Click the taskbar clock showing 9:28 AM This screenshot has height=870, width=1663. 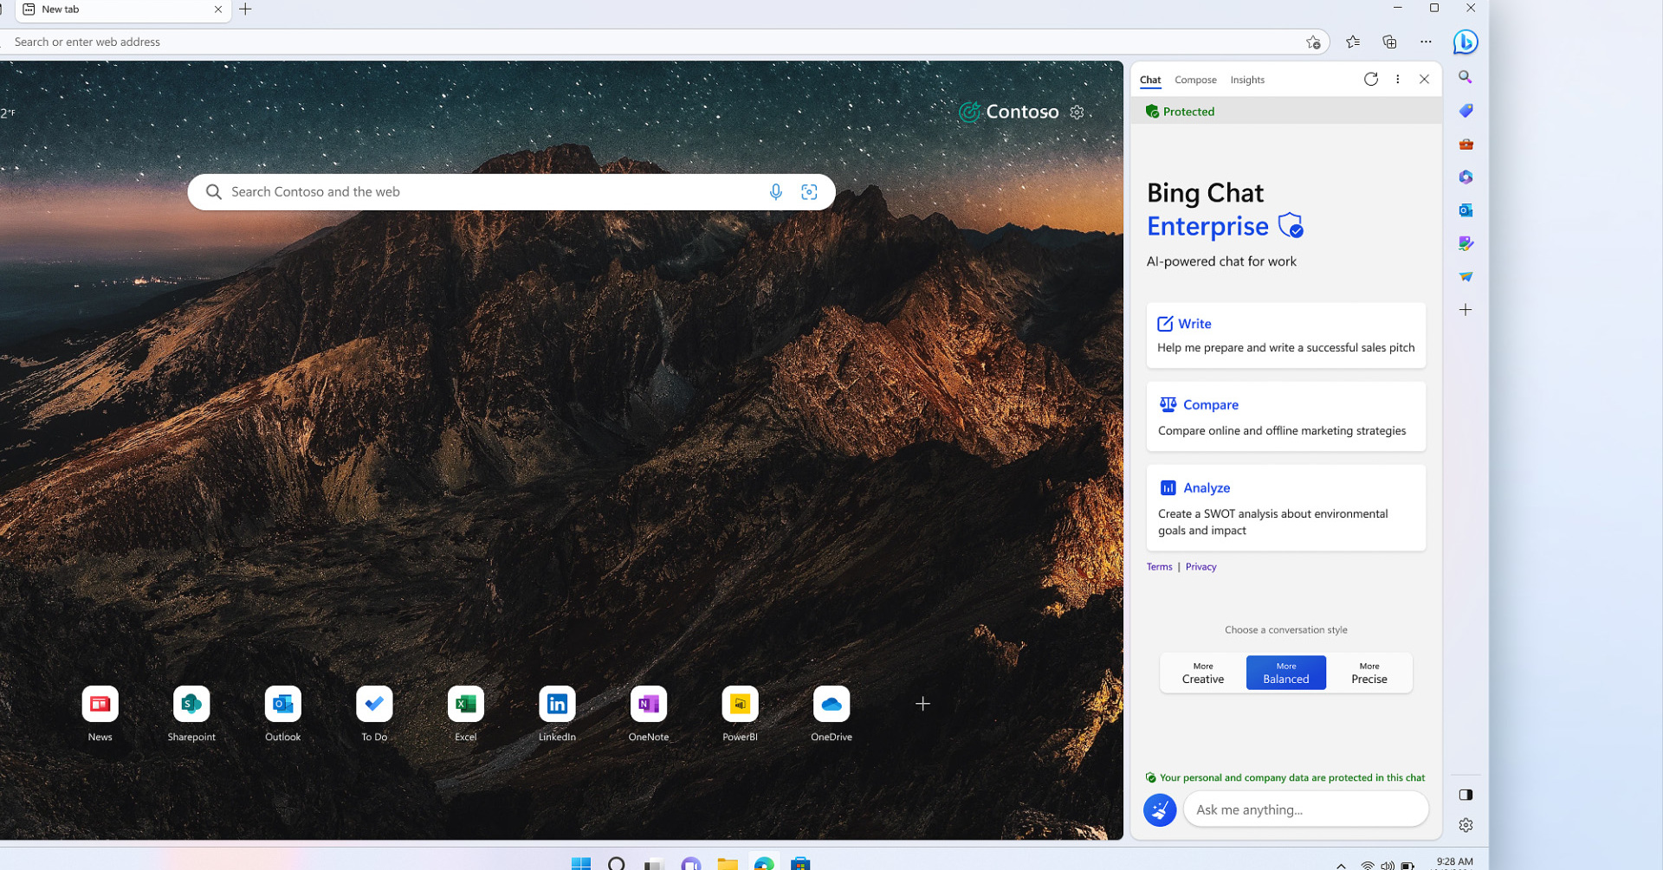(1454, 863)
